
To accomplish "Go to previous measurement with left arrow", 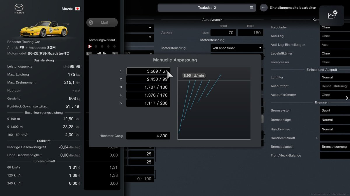I will (99, 53).
